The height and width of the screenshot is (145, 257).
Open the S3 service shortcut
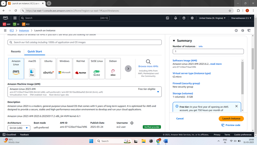[16, 24]
